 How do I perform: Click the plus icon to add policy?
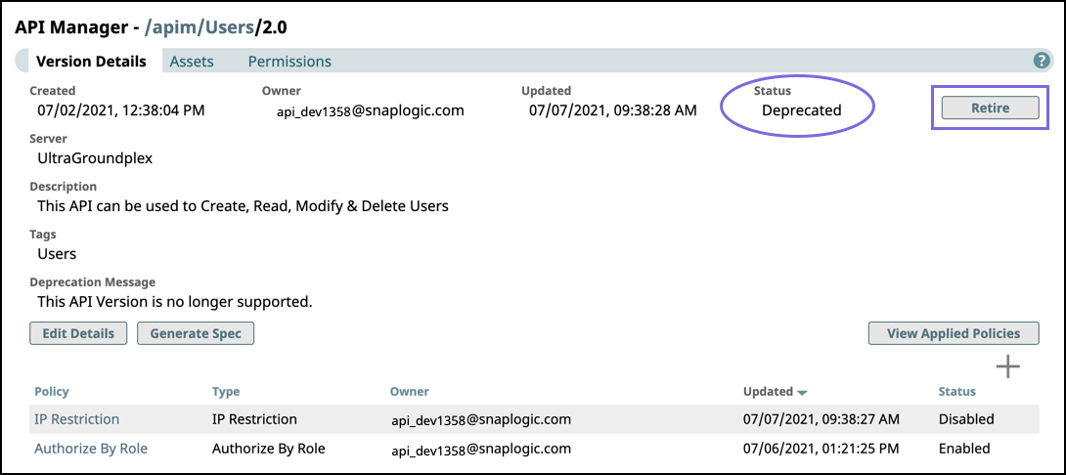[x=1008, y=367]
